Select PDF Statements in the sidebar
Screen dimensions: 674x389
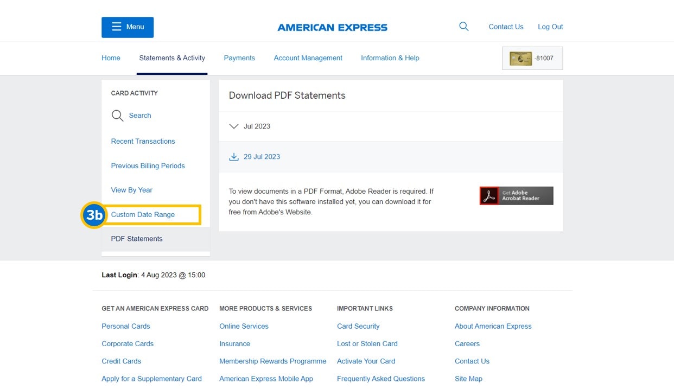pyautogui.click(x=137, y=239)
